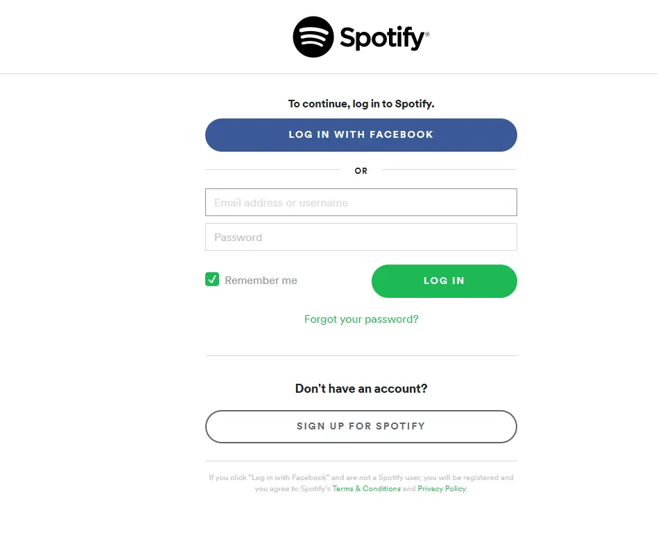Click the "Remember me" label text

(261, 281)
